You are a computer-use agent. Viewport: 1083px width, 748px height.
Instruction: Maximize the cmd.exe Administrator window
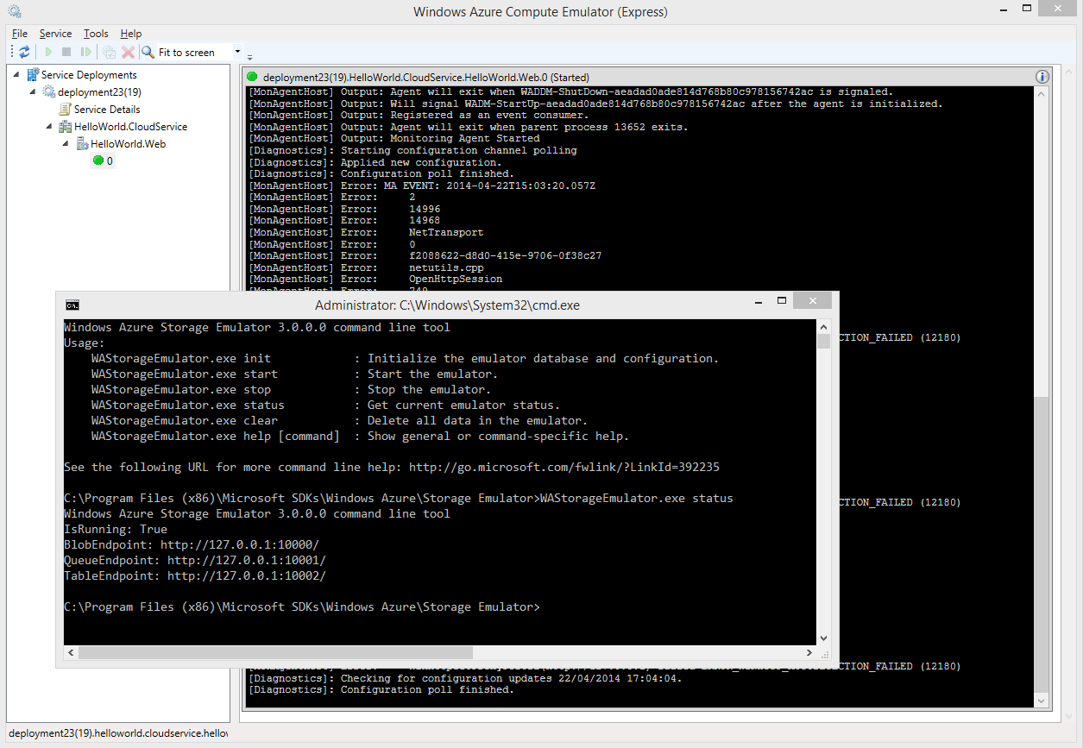[x=782, y=301]
